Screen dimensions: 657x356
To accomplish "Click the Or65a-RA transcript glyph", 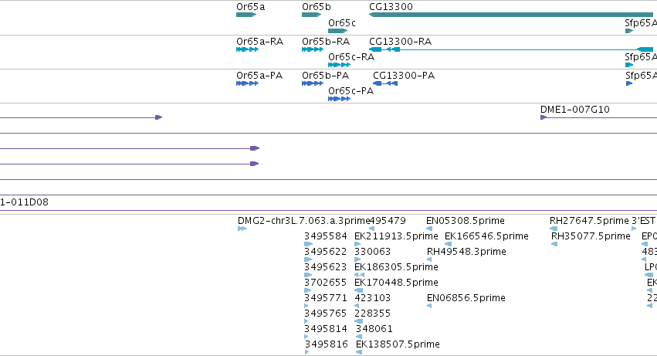I will pyautogui.click(x=247, y=49).
